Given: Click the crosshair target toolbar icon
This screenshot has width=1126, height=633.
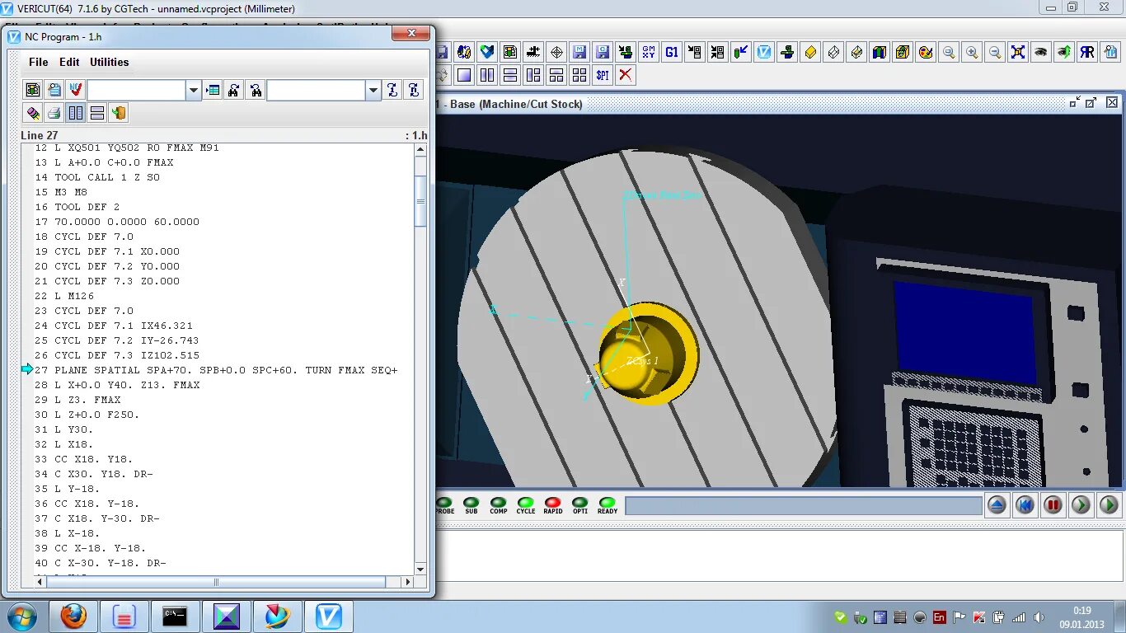Looking at the screenshot, I should pos(556,52).
